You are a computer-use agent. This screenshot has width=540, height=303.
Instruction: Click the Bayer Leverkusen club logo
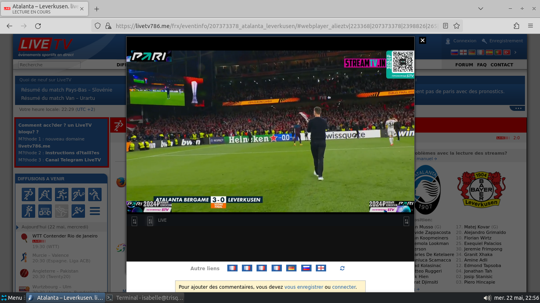point(481,189)
